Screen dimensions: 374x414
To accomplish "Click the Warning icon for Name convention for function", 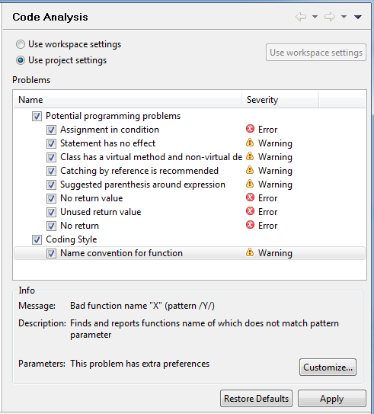I will point(250,252).
